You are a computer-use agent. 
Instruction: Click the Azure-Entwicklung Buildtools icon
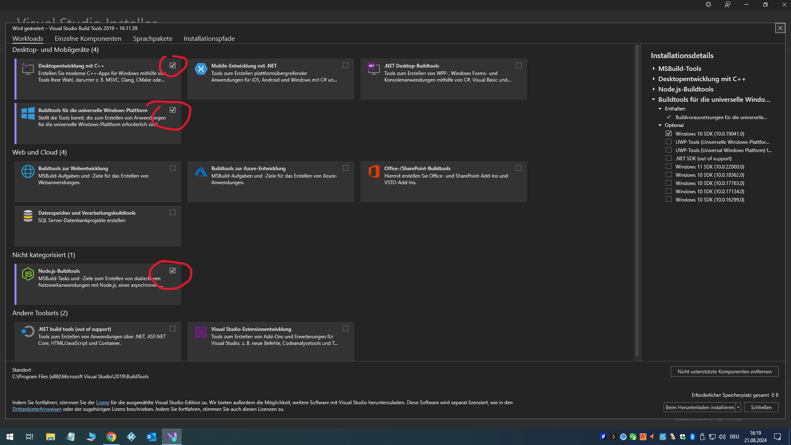pos(201,171)
